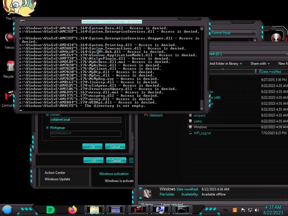Click the purple card window taskbar icon
Viewport: 288px width, 216px height.
tap(116, 210)
